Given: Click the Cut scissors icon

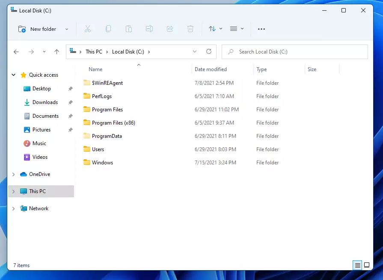Looking at the screenshot, I should (x=88, y=29).
